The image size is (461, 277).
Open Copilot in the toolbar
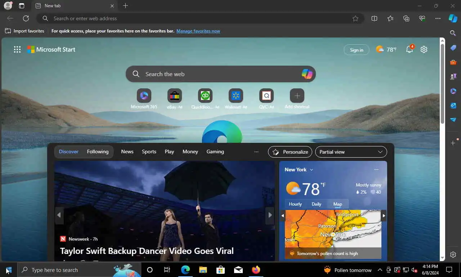pyautogui.click(x=453, y=18)
